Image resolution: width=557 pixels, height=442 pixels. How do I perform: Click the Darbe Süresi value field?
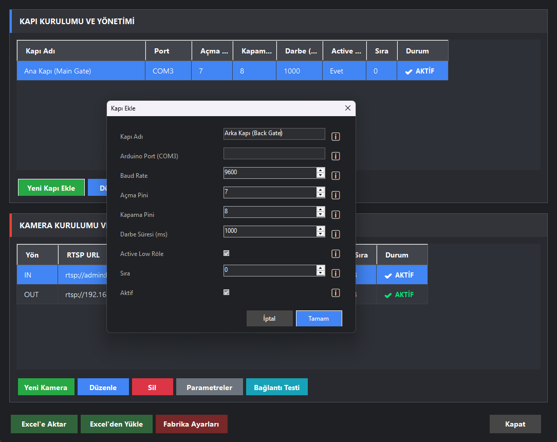click(x=270, y=231)
